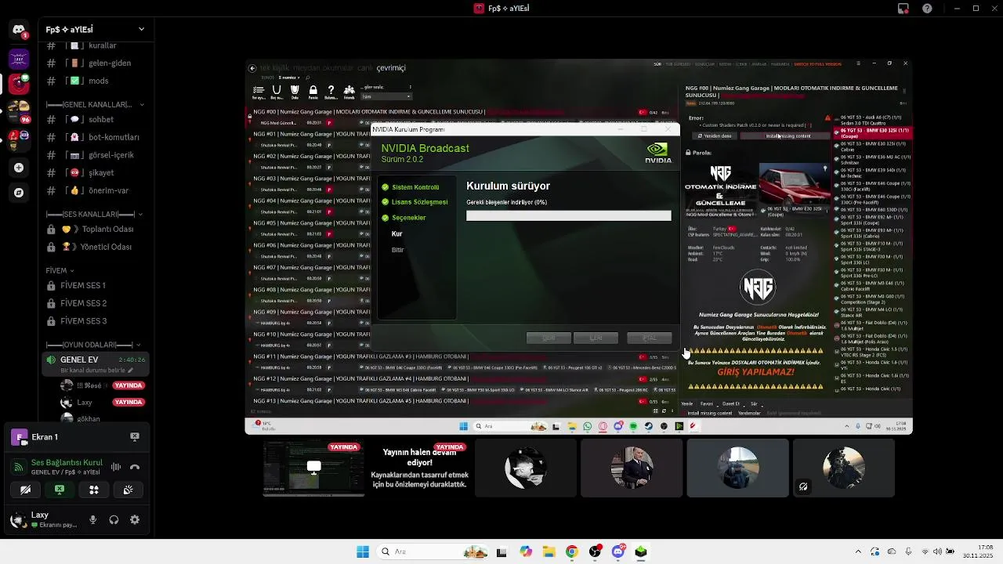Open Copilot from taskbar

coord(526,551)
